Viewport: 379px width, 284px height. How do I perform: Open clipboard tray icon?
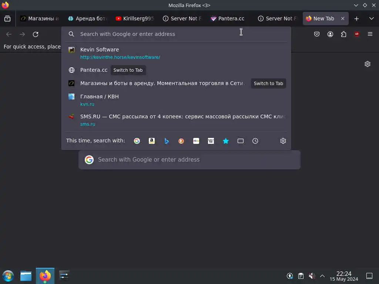(301, 276)
